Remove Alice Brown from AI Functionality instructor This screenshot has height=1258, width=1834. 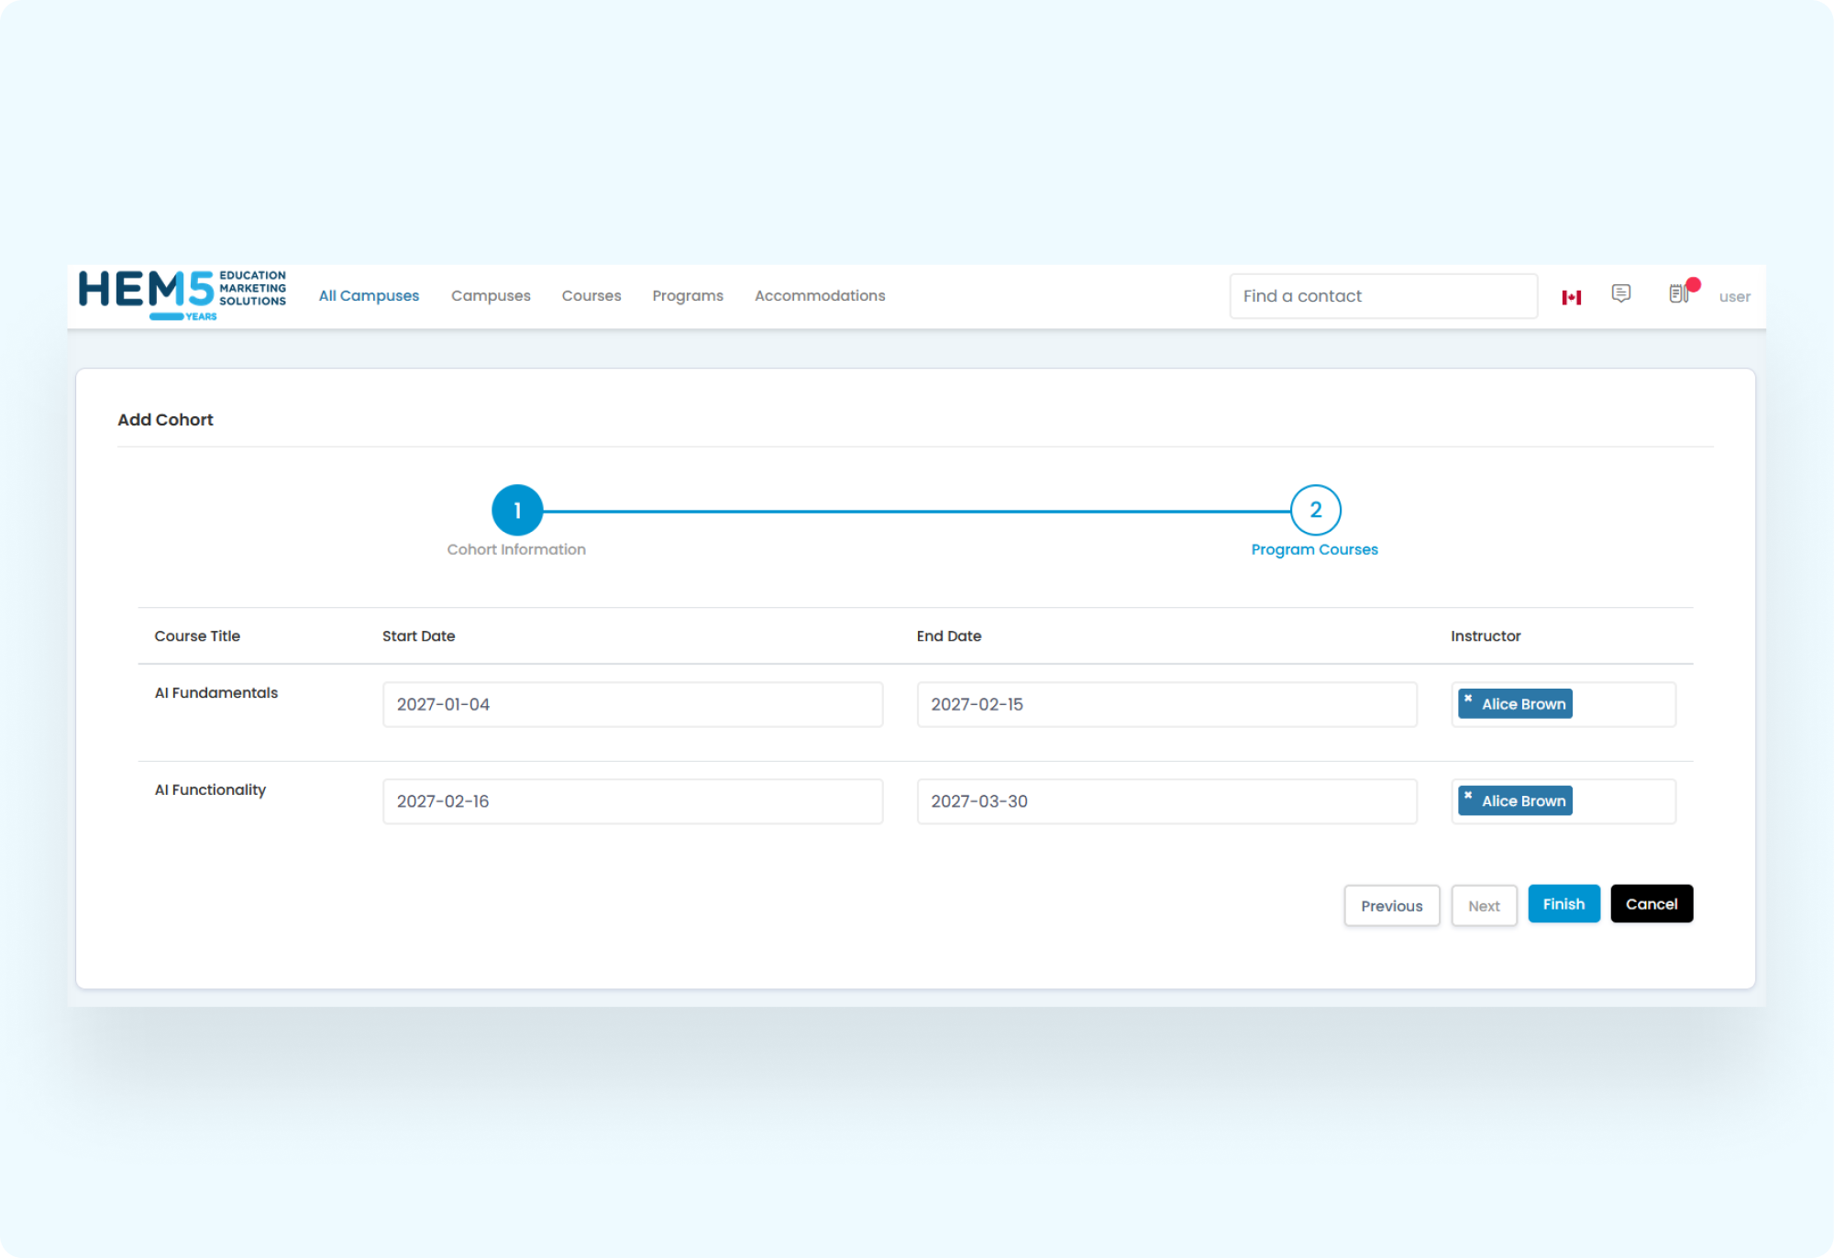coord(1468,796)
